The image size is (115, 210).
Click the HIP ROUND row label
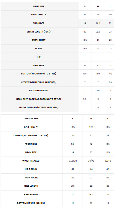(31, 169)
